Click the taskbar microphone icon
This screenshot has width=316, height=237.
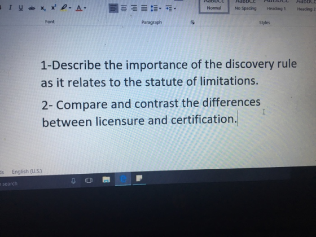coord(73,181)
